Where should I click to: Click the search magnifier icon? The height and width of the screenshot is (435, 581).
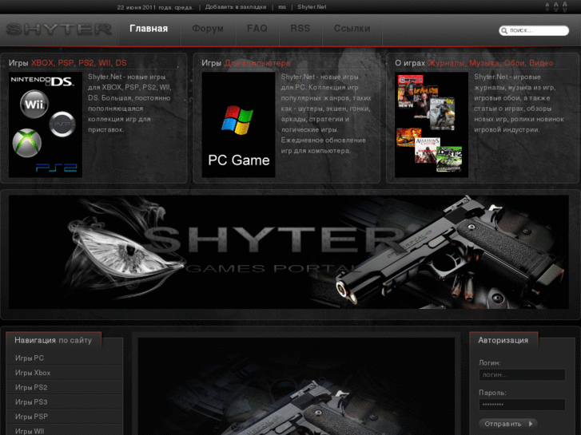[x=504, y=31]
